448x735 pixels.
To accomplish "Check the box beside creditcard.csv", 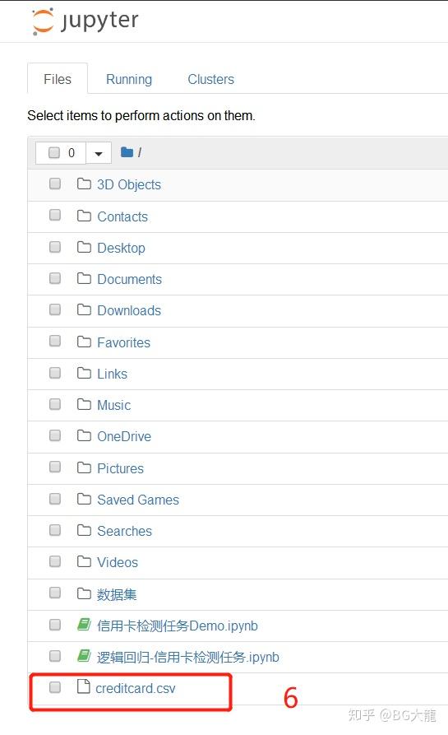I will [x=55, y=687].
